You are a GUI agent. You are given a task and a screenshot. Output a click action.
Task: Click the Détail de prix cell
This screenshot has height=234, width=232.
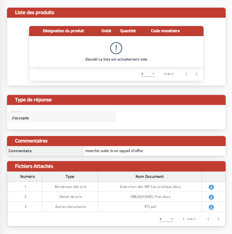71,197
